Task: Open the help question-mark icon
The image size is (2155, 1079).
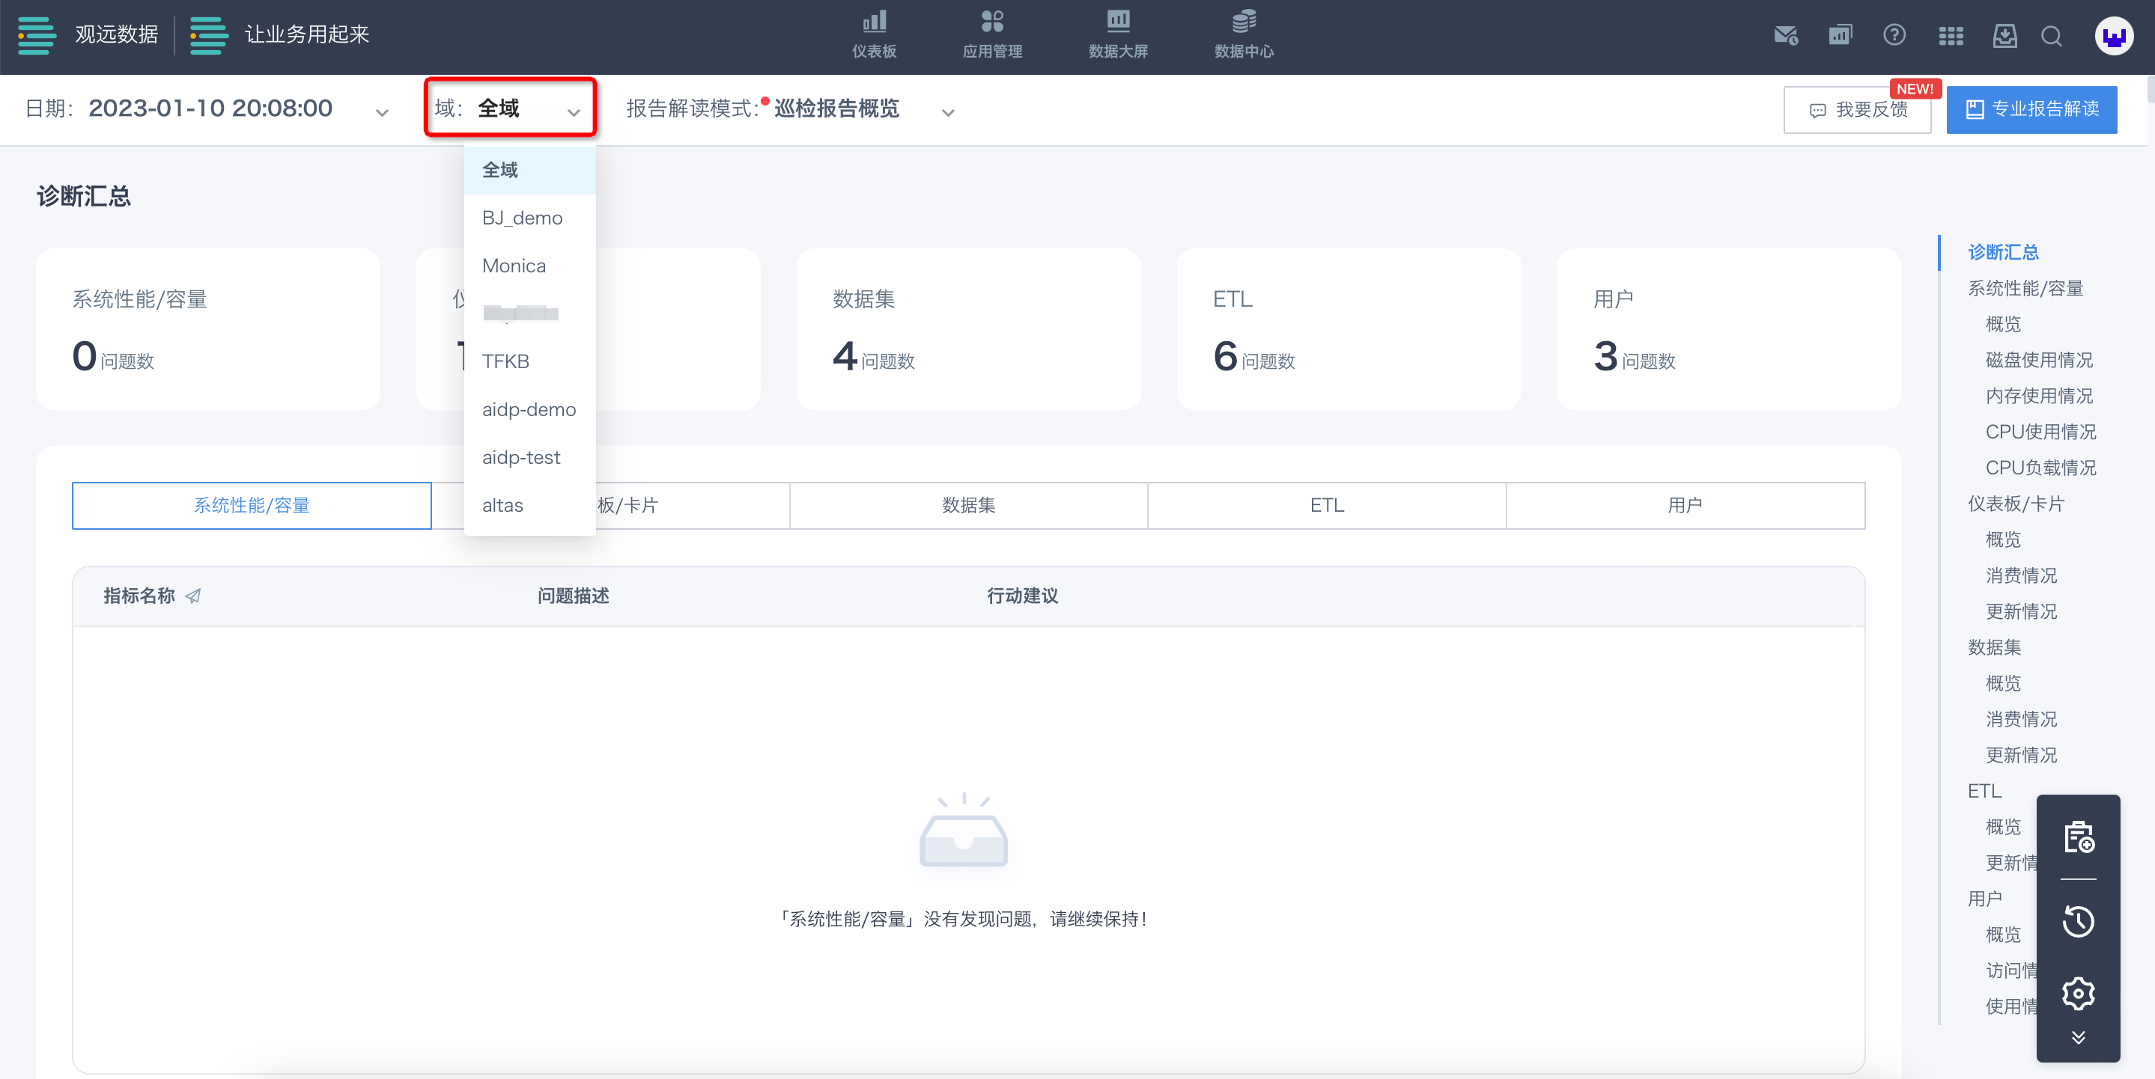Action: [1894, 35]
